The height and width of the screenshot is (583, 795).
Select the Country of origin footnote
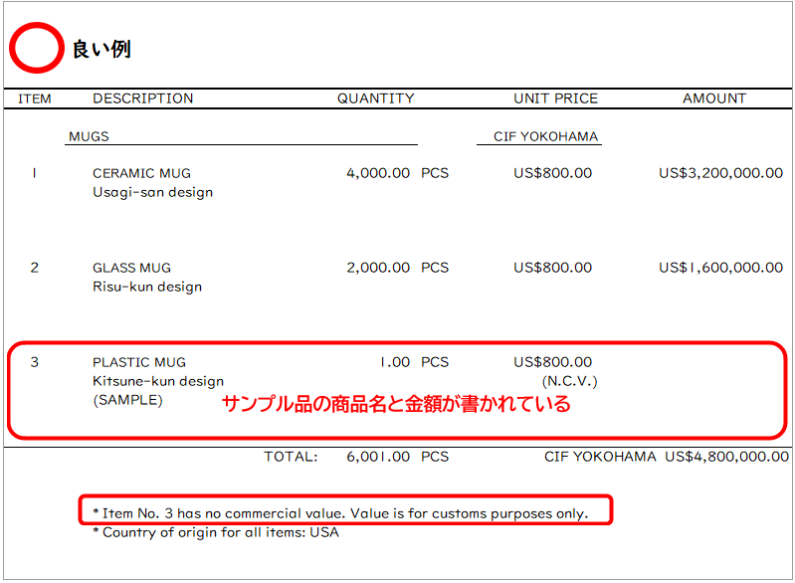coord(215,532)
